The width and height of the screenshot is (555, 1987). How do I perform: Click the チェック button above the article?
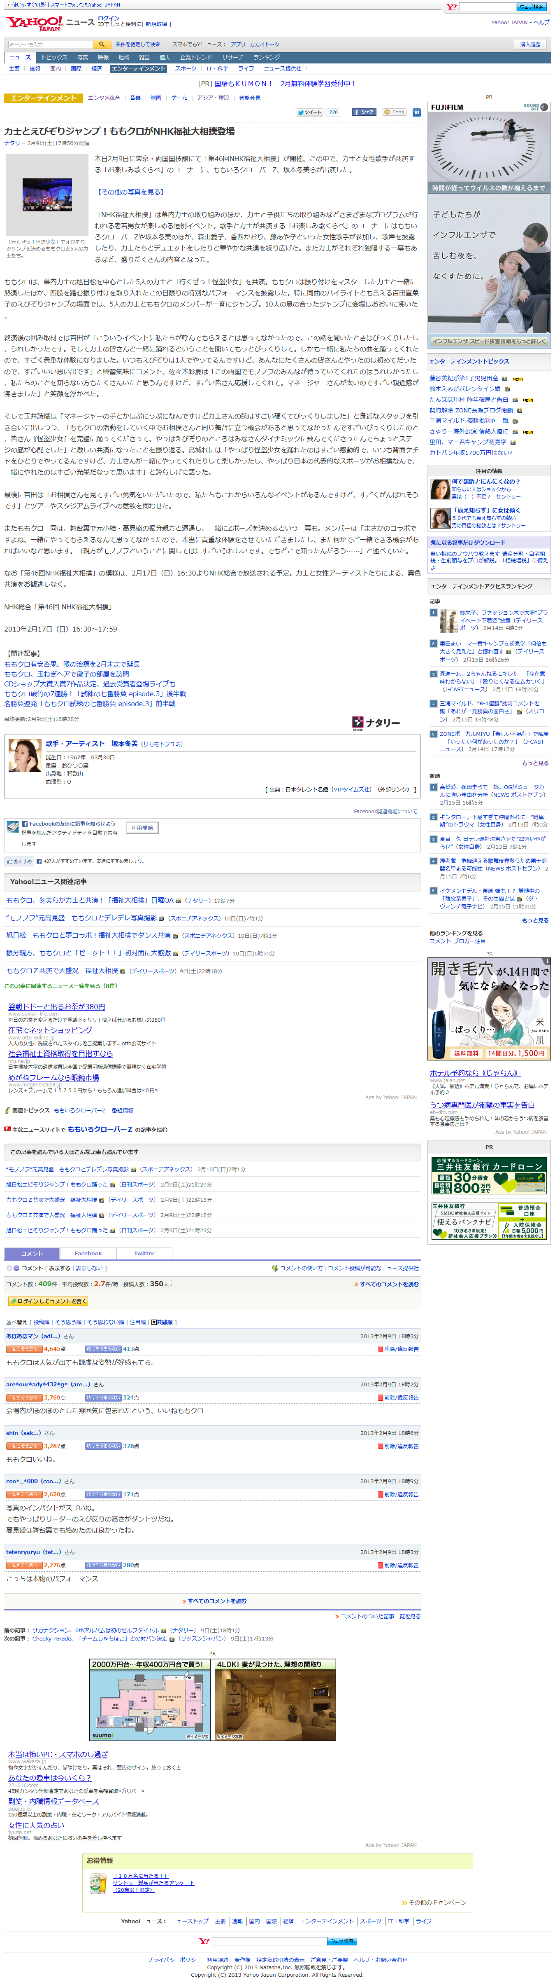(394, 112)
